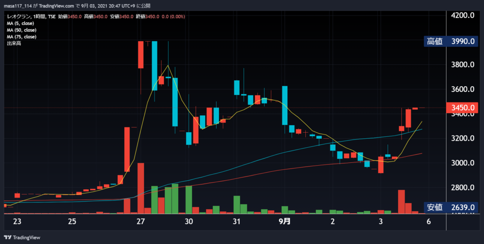Click the 3600.0 price axis label

coord(463,90)
